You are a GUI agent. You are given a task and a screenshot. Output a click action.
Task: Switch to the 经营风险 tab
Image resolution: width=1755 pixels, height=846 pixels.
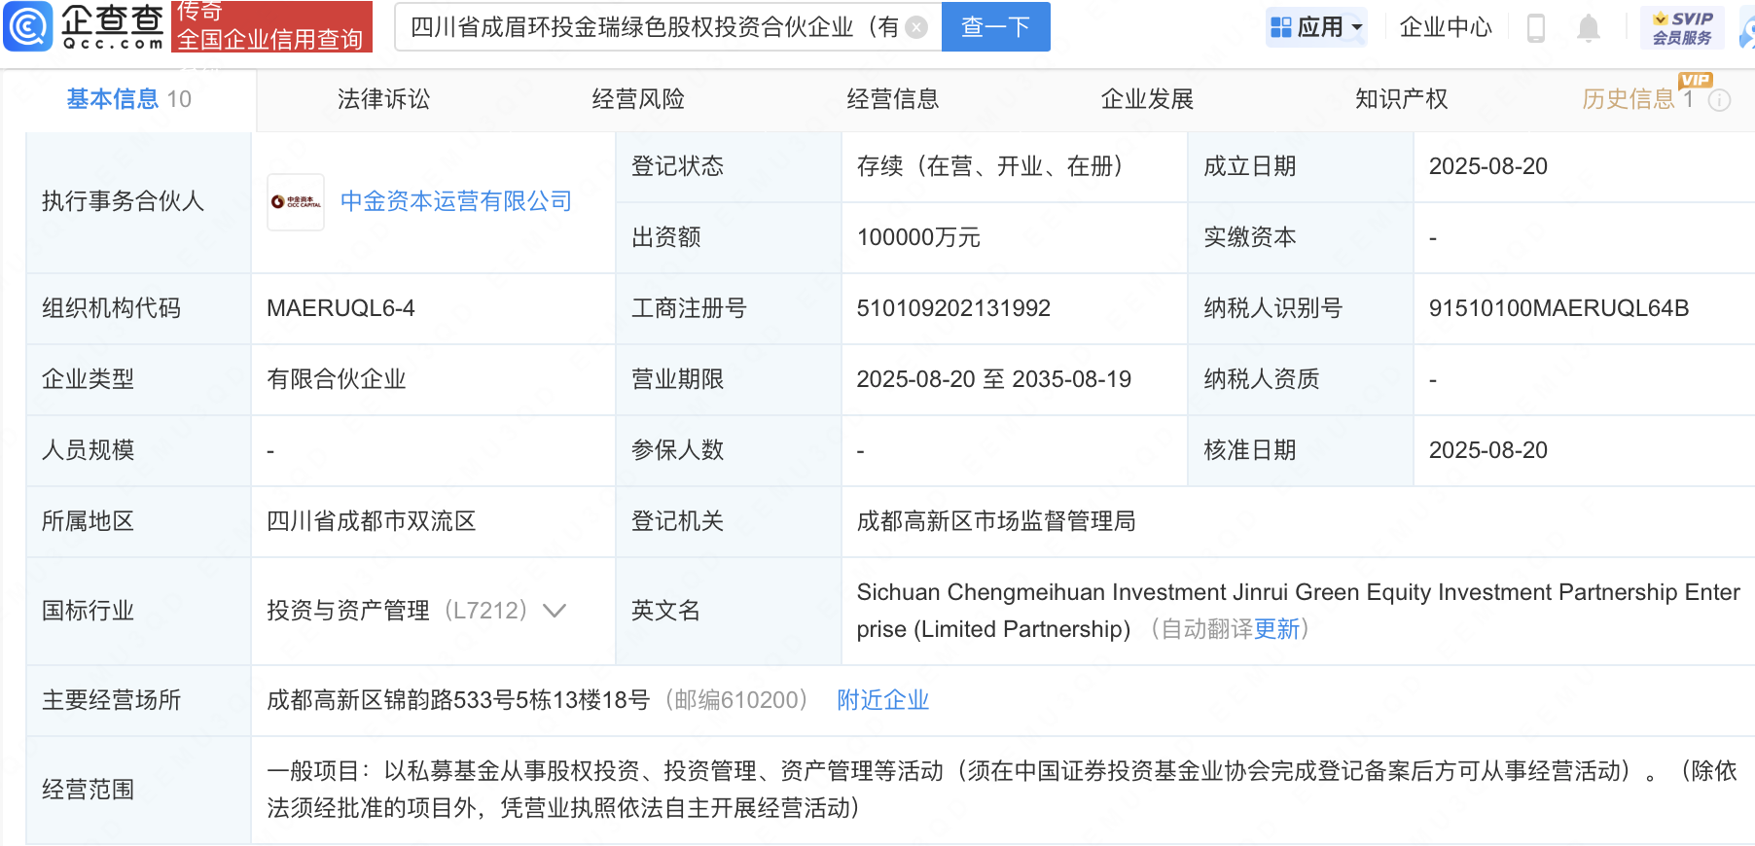tap(638, 99)
